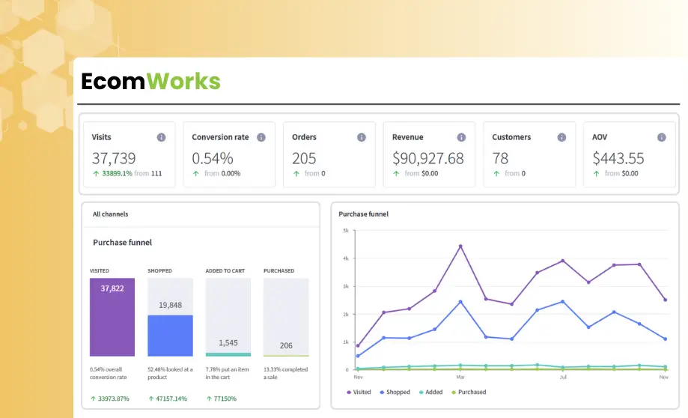688x418 pixels.
Task: Toggle the Shopped series in the chart legend
Action: 395,392
